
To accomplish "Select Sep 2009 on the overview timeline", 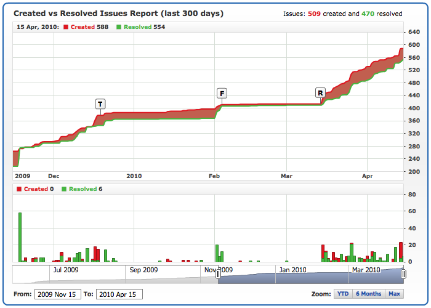I will pyautogui.click(x=143, y=270).
